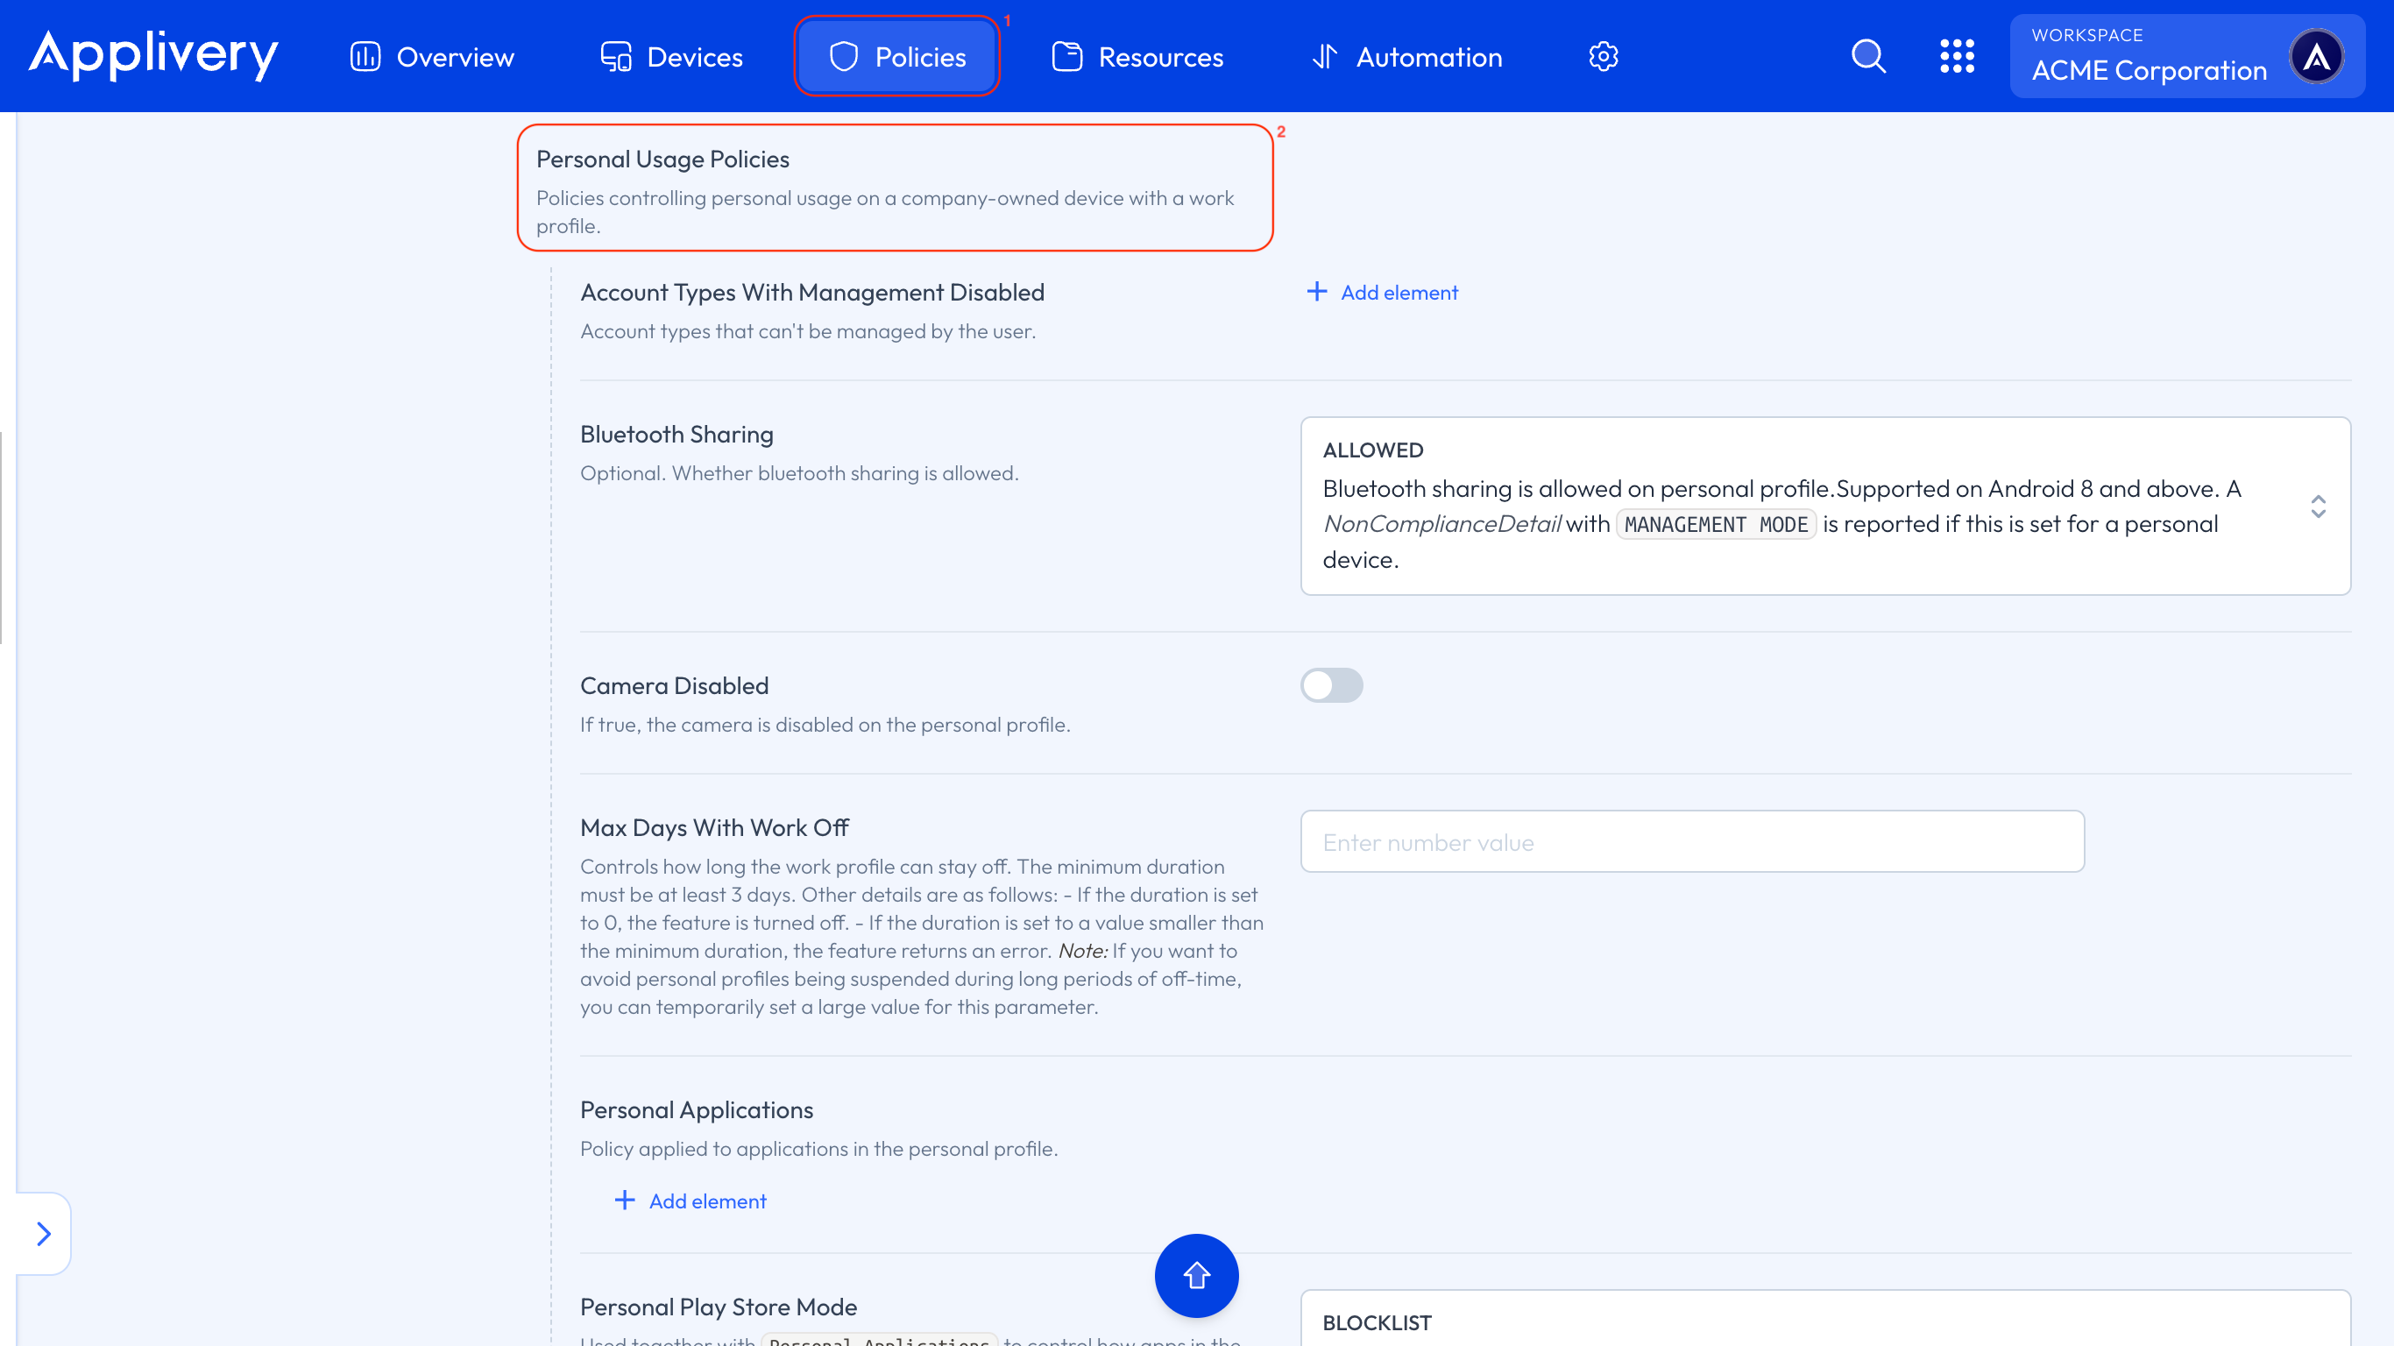Expand the left sidebar chevron
Viewport: 2394px width, 1346px height.
click(x=43, y=1234)
